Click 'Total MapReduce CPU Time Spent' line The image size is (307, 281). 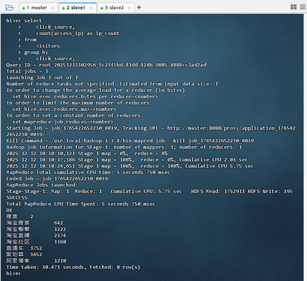click(80, 204)
